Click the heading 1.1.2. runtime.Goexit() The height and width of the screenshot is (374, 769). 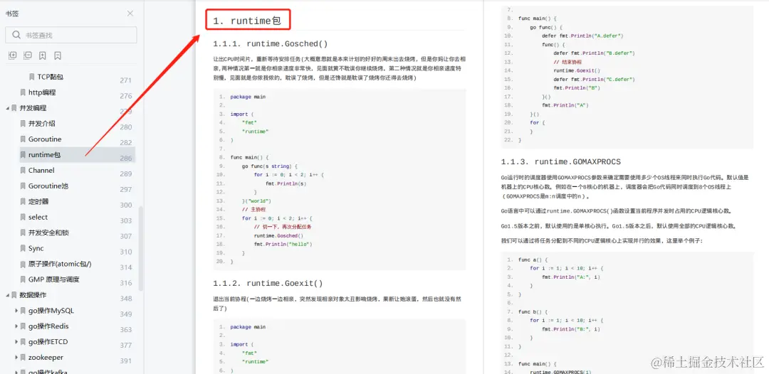coord(268,284)
